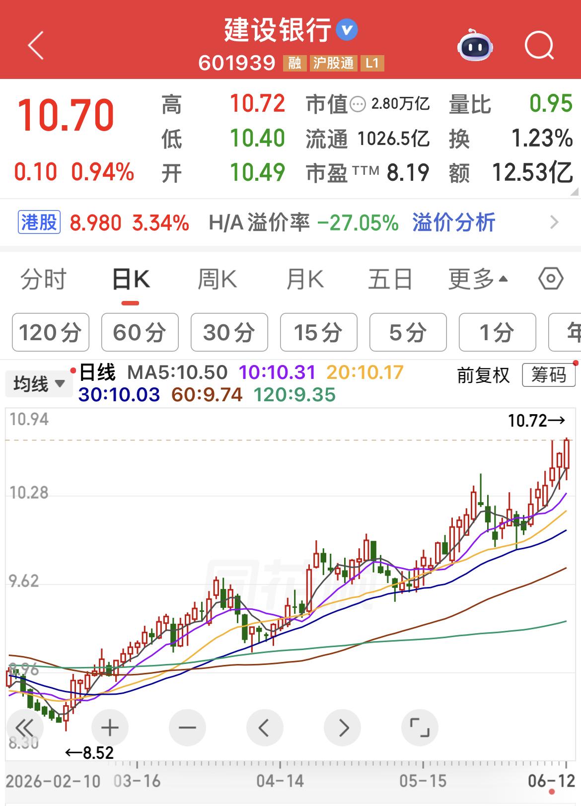581x806 pixels.
Task: Tap market cap value 2.80万亿
Action: tap(400, 104)
